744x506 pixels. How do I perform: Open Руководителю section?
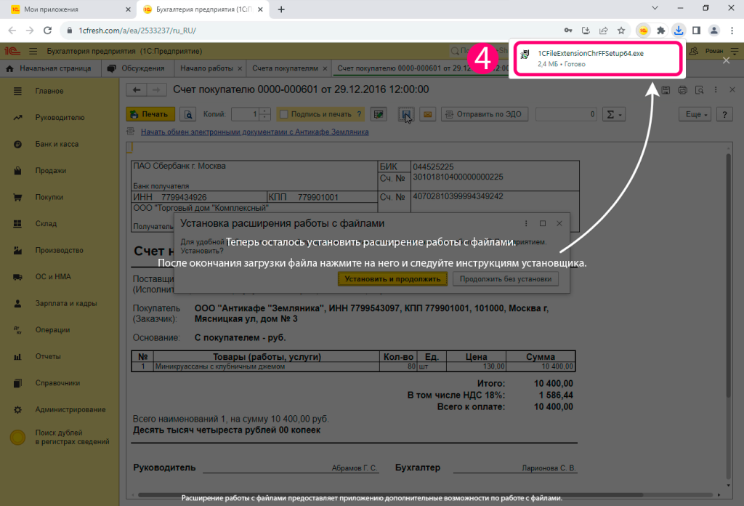[x=60, y=117]
